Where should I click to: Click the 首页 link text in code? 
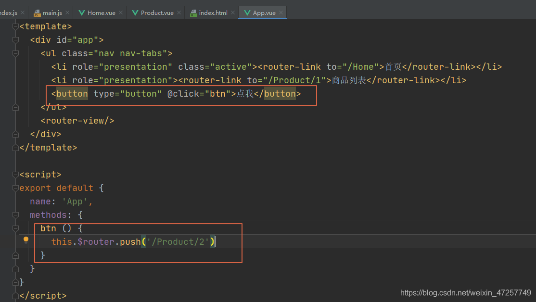tap(393, 67)
